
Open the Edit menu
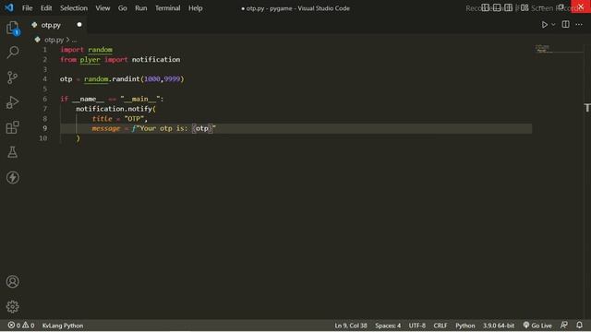pos(46,8)
